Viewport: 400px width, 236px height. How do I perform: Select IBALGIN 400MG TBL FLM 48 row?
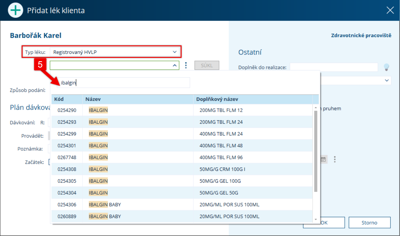click(182, 146)
